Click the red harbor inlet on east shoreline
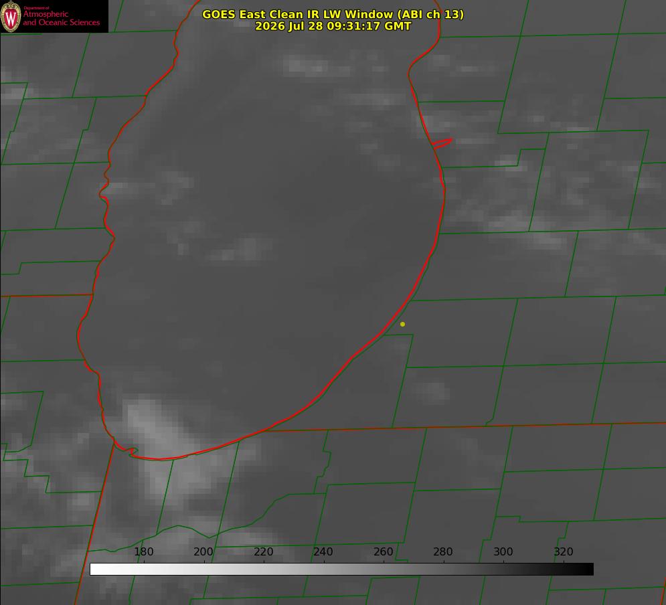The height and width of the screenshot is (605, 666). click(442, 143)
